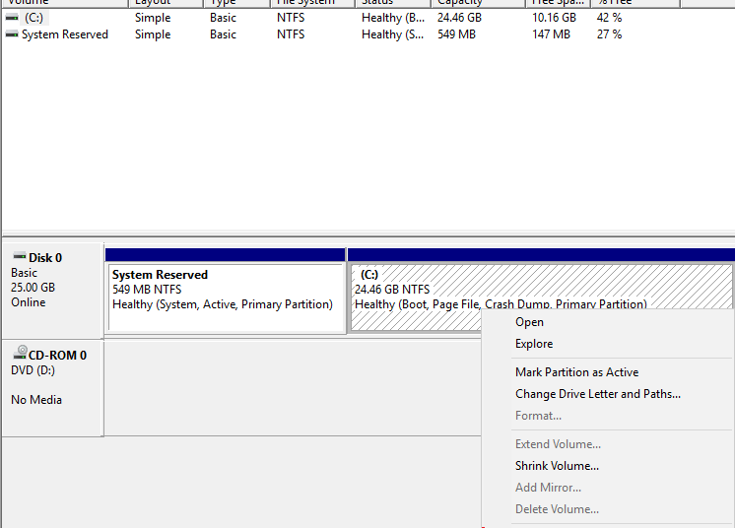
Task: Click the CD-ROM 0 label
Action: point(58,356)
